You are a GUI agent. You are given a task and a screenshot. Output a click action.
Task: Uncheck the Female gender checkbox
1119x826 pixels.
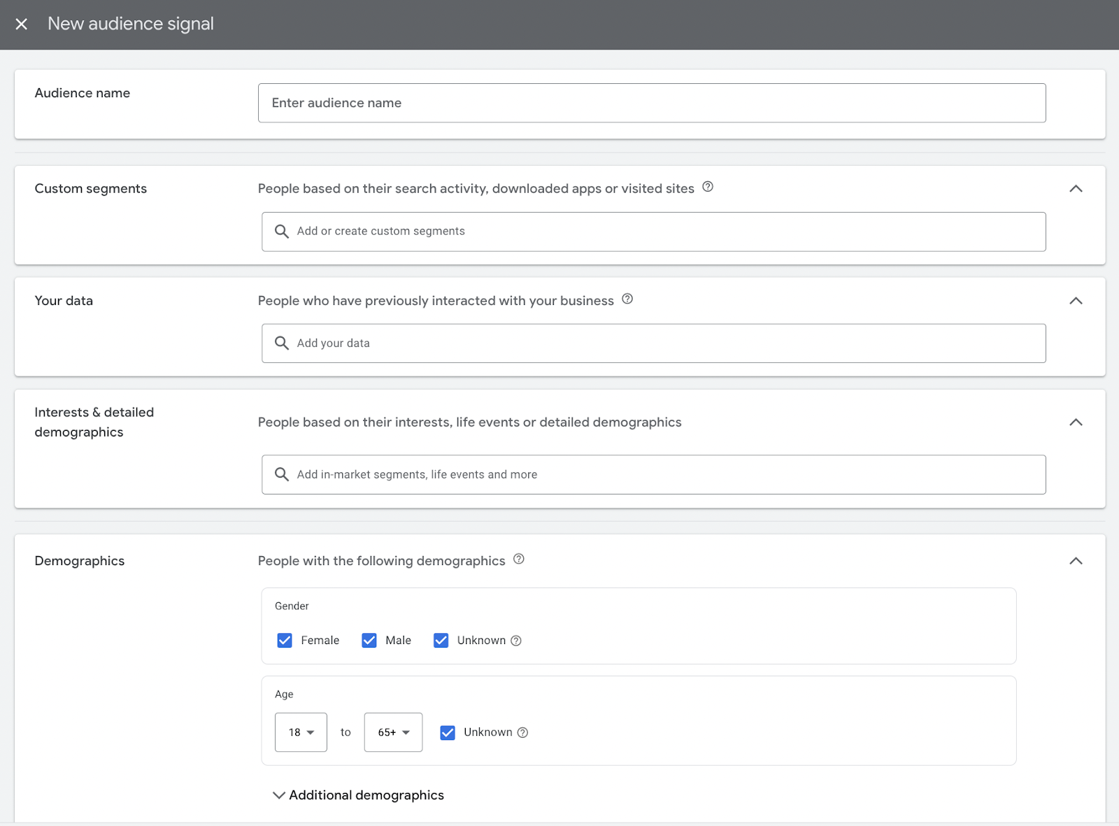[285, 641]
